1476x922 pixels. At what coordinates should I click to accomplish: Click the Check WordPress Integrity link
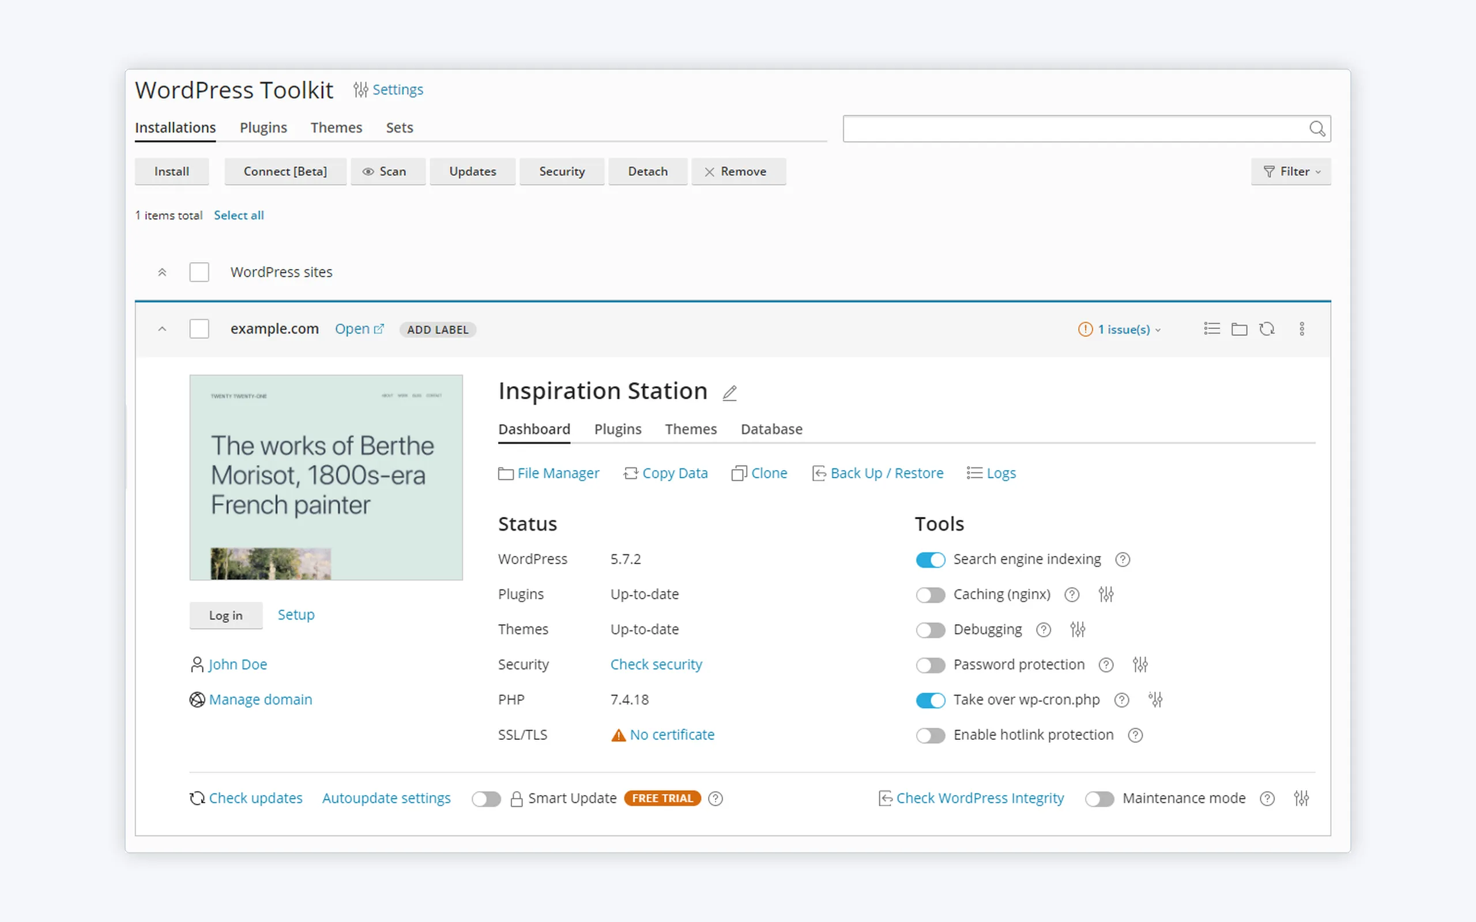(971, 799)
